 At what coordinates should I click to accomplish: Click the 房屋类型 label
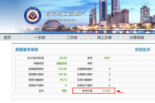coord(39,63)
